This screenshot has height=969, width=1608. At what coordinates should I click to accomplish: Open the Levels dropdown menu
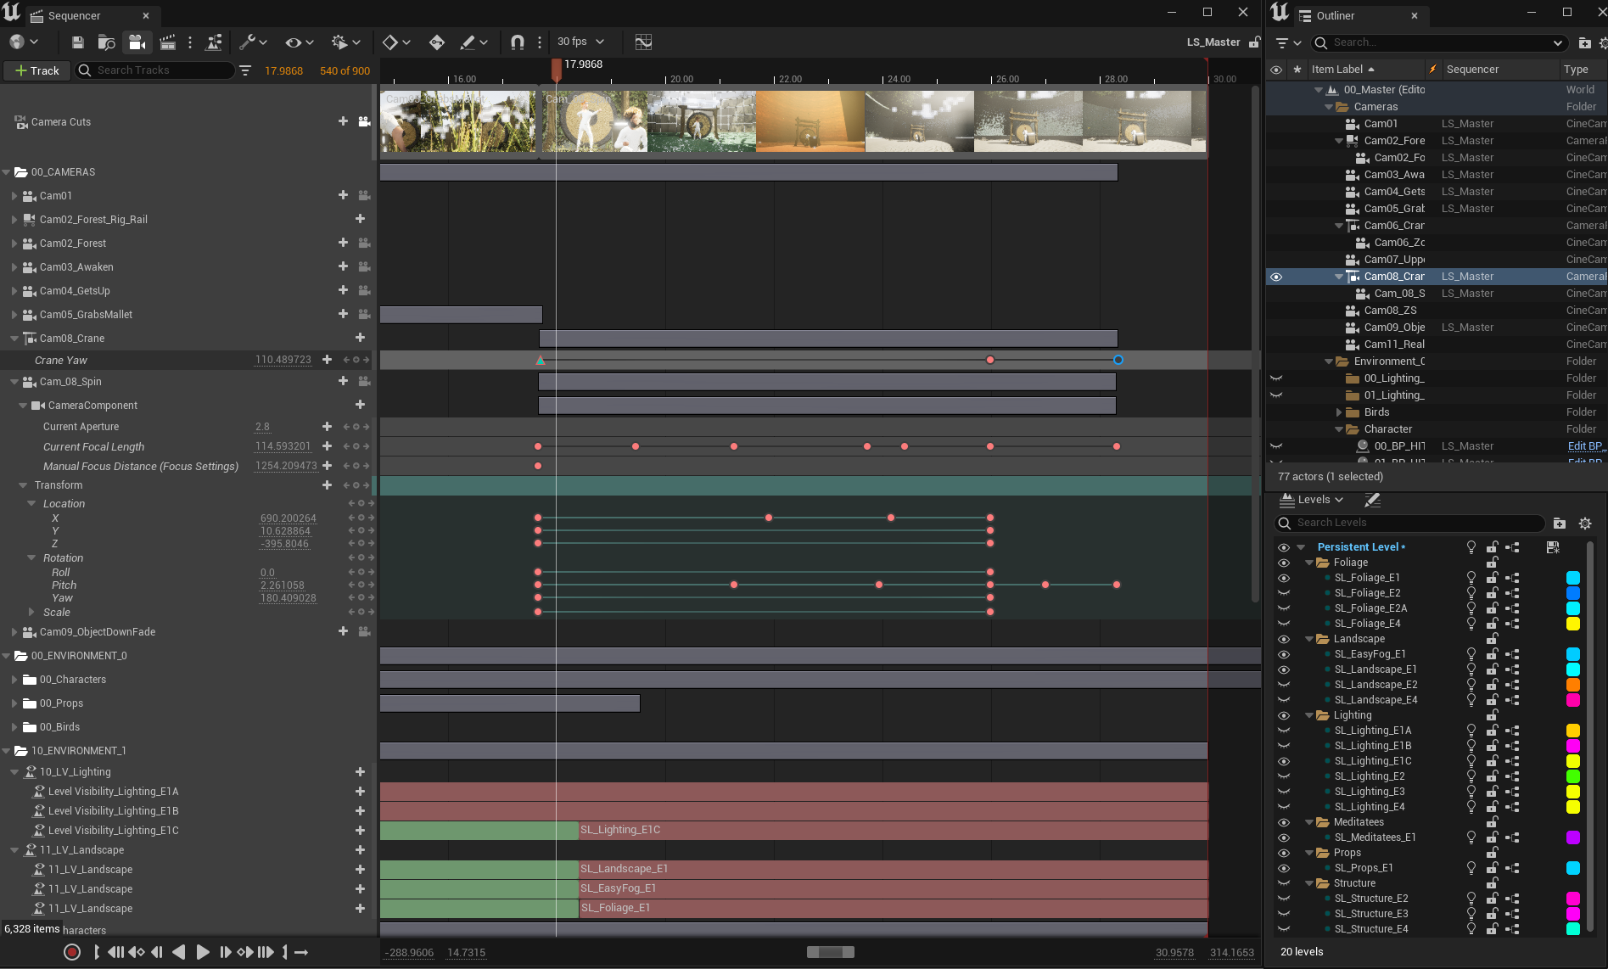1313,500
